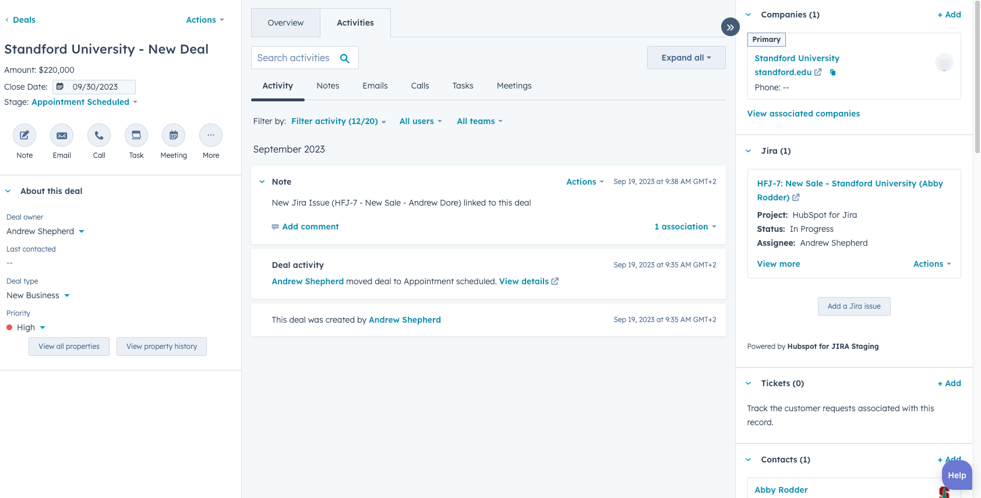Collapse the Companies (1) section
981x498 pixels.
click(x=749, y=15)
